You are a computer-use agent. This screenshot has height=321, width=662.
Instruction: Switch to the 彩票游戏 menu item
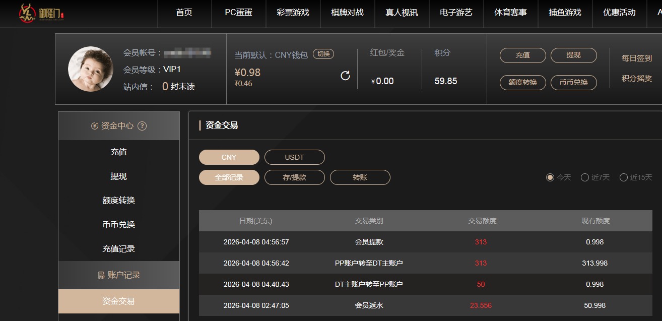click(293, 14)
